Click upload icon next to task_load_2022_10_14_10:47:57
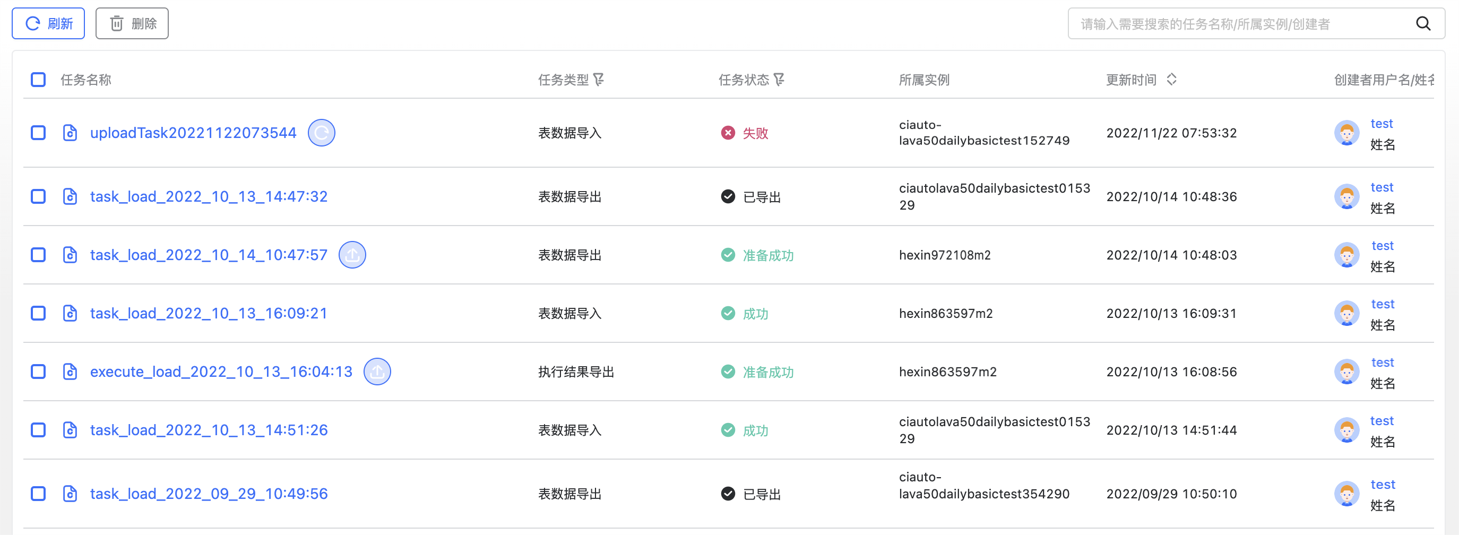Viewport: 1459px width, 535px height. [x=352, y=255]
